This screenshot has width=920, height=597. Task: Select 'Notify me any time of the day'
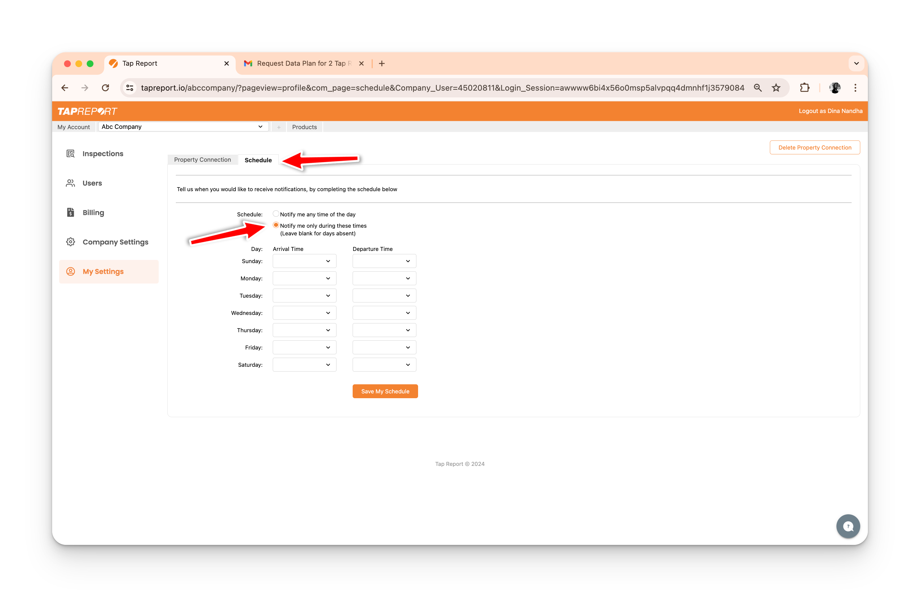[x=276, y=214]
